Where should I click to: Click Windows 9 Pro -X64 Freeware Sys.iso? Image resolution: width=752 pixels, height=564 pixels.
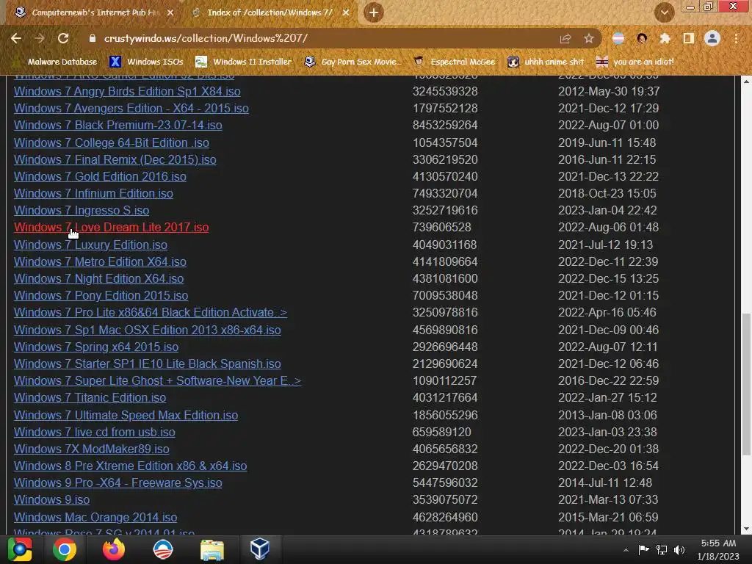[x=118, y=483]
